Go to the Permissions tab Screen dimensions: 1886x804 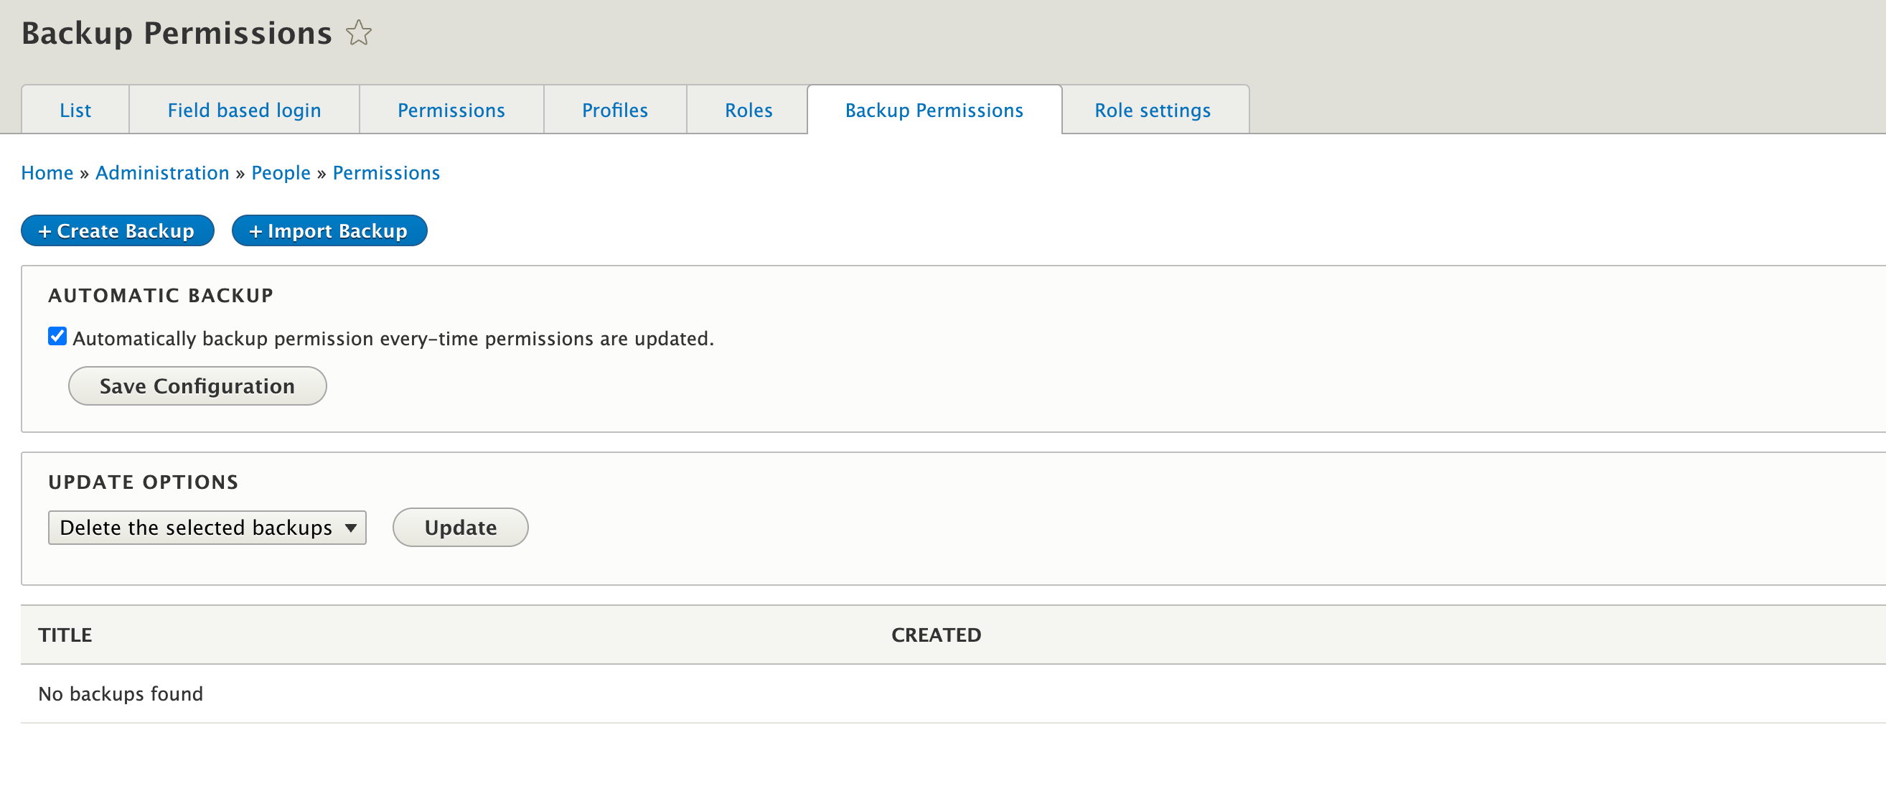tap(451, 110)
